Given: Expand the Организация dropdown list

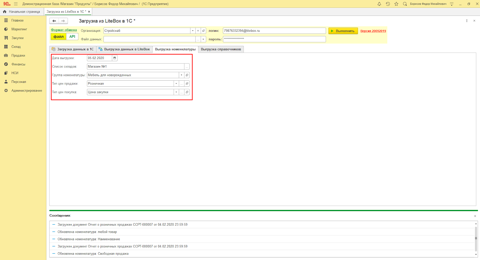Looking at the screenshot, I should pos(193,31).
